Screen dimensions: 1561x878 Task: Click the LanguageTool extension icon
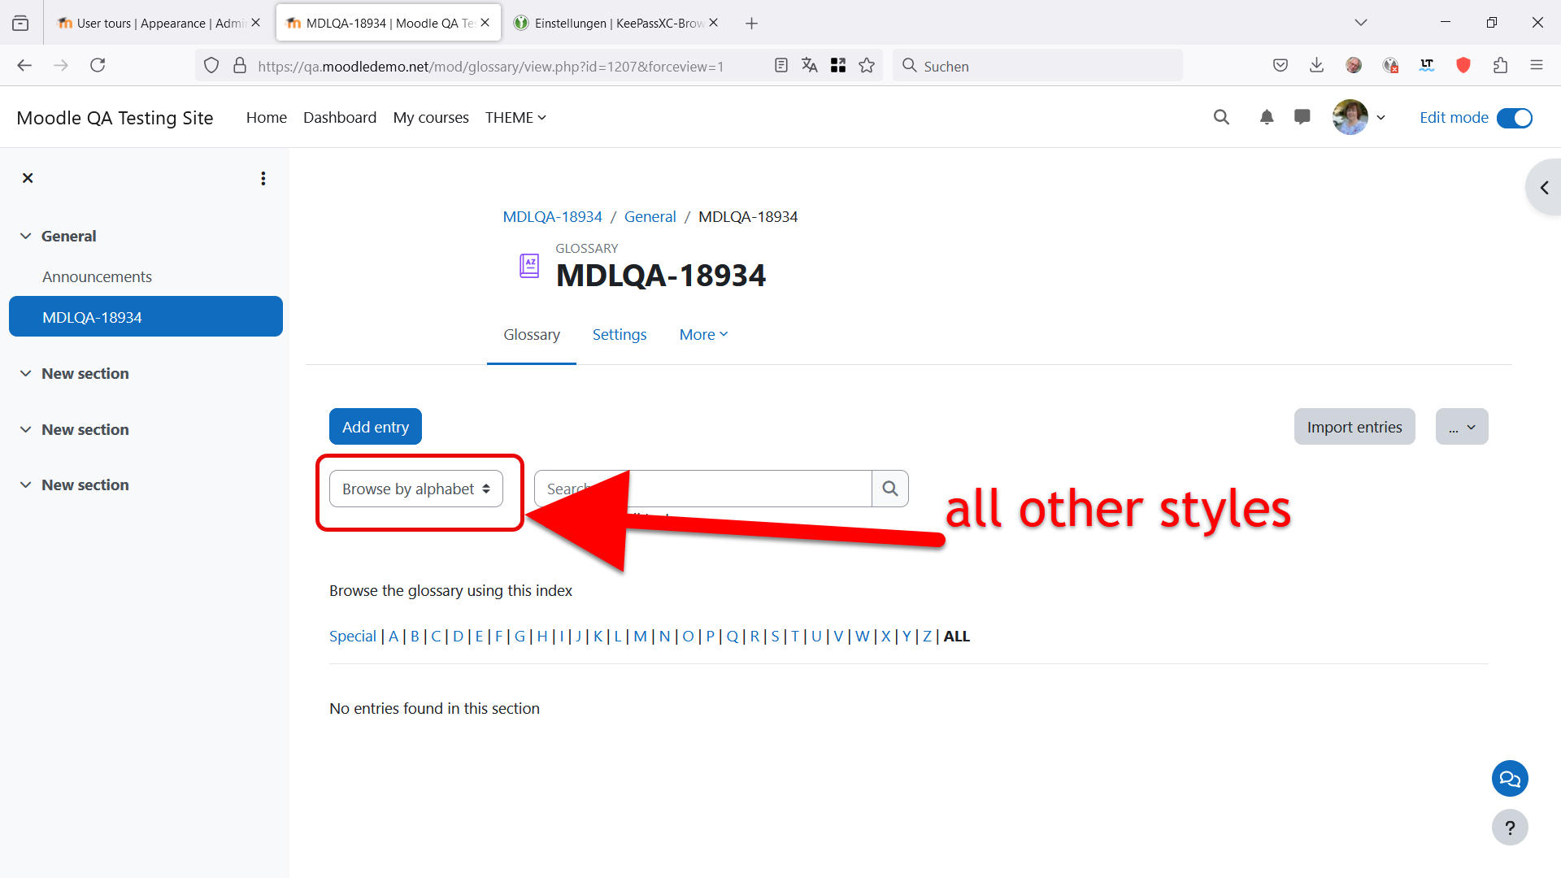(1427, 66)
